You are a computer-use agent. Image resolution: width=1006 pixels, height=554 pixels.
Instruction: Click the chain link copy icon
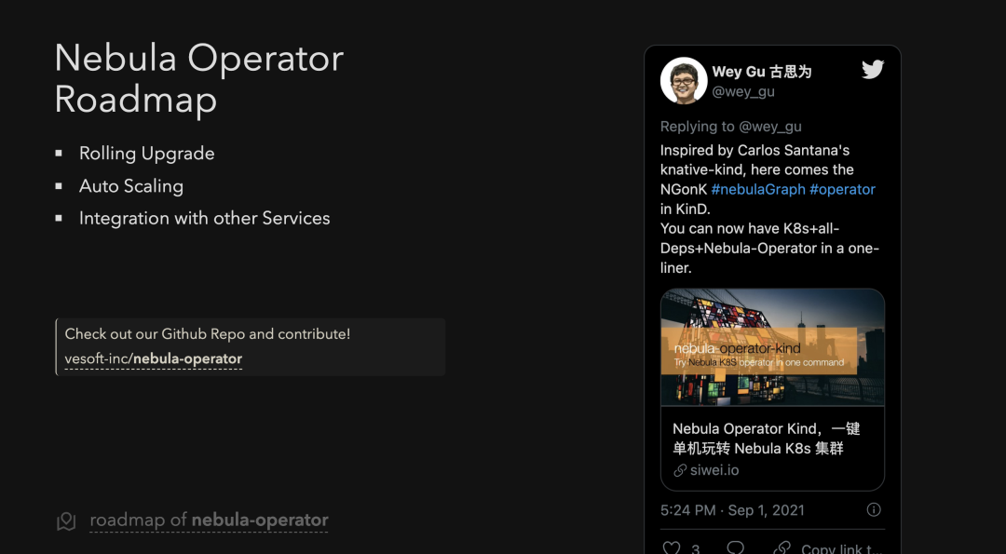click(x=782, y=547)
